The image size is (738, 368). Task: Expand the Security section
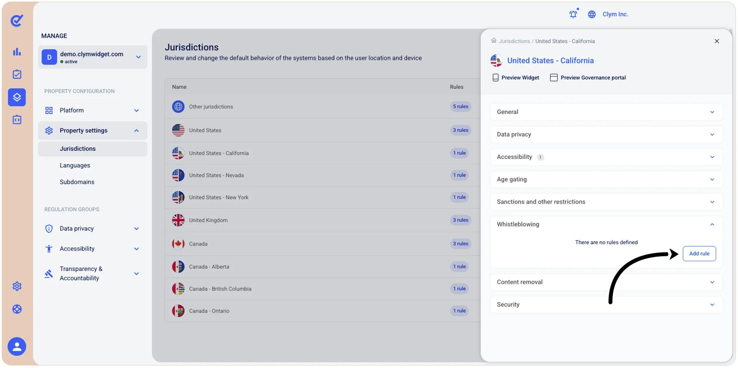[x=606, y=304]
